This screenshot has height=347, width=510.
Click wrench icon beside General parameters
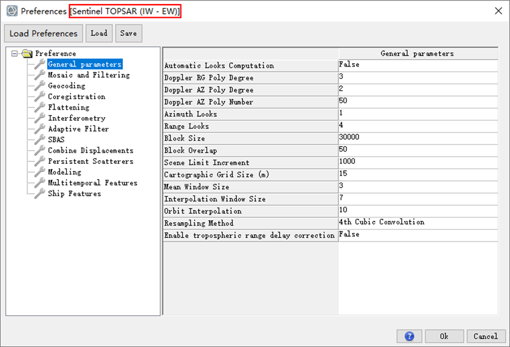pyautogui.click(x=40, y=64)
